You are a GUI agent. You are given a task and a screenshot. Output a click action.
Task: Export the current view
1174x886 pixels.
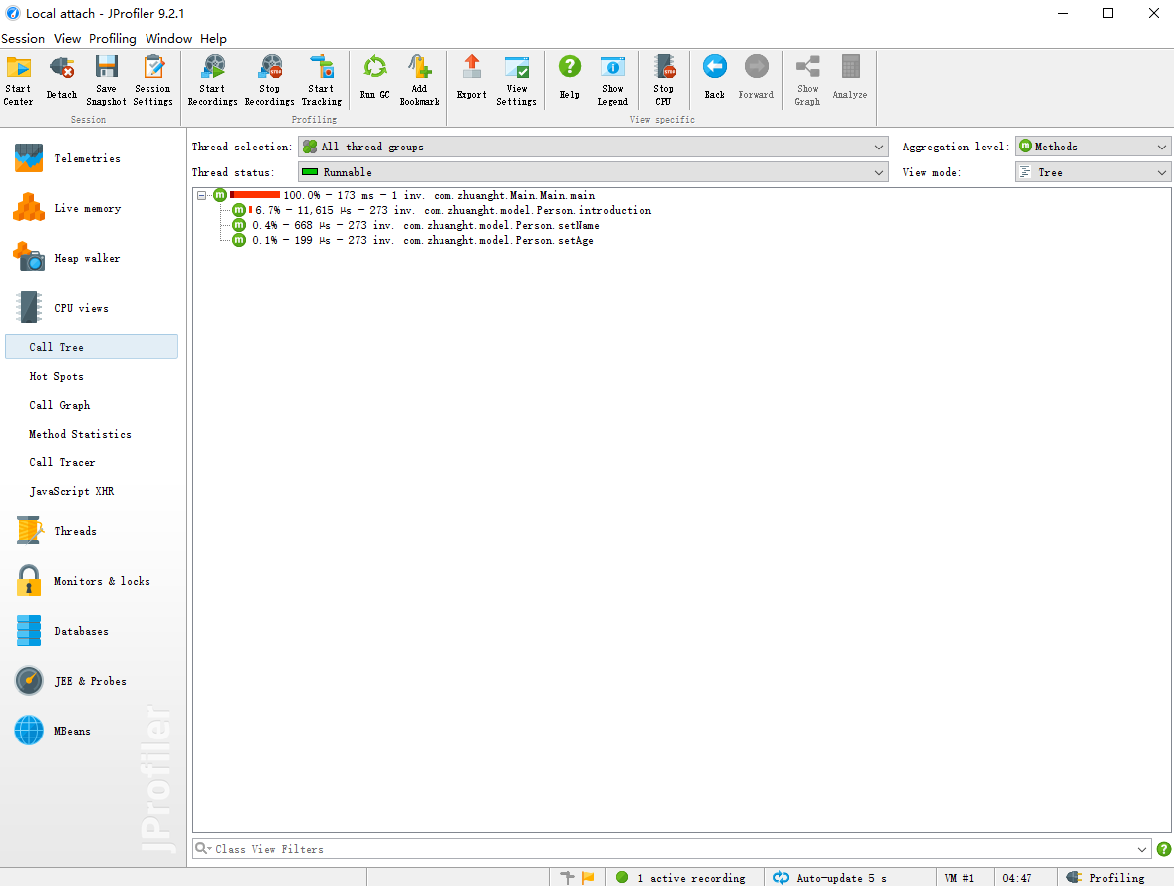pos(472,80)
